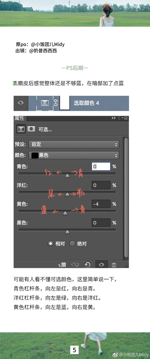The width and height of the screenshot is (150, 359).
Task: Select the 绝对 radio button
Action: pos(72,244)
